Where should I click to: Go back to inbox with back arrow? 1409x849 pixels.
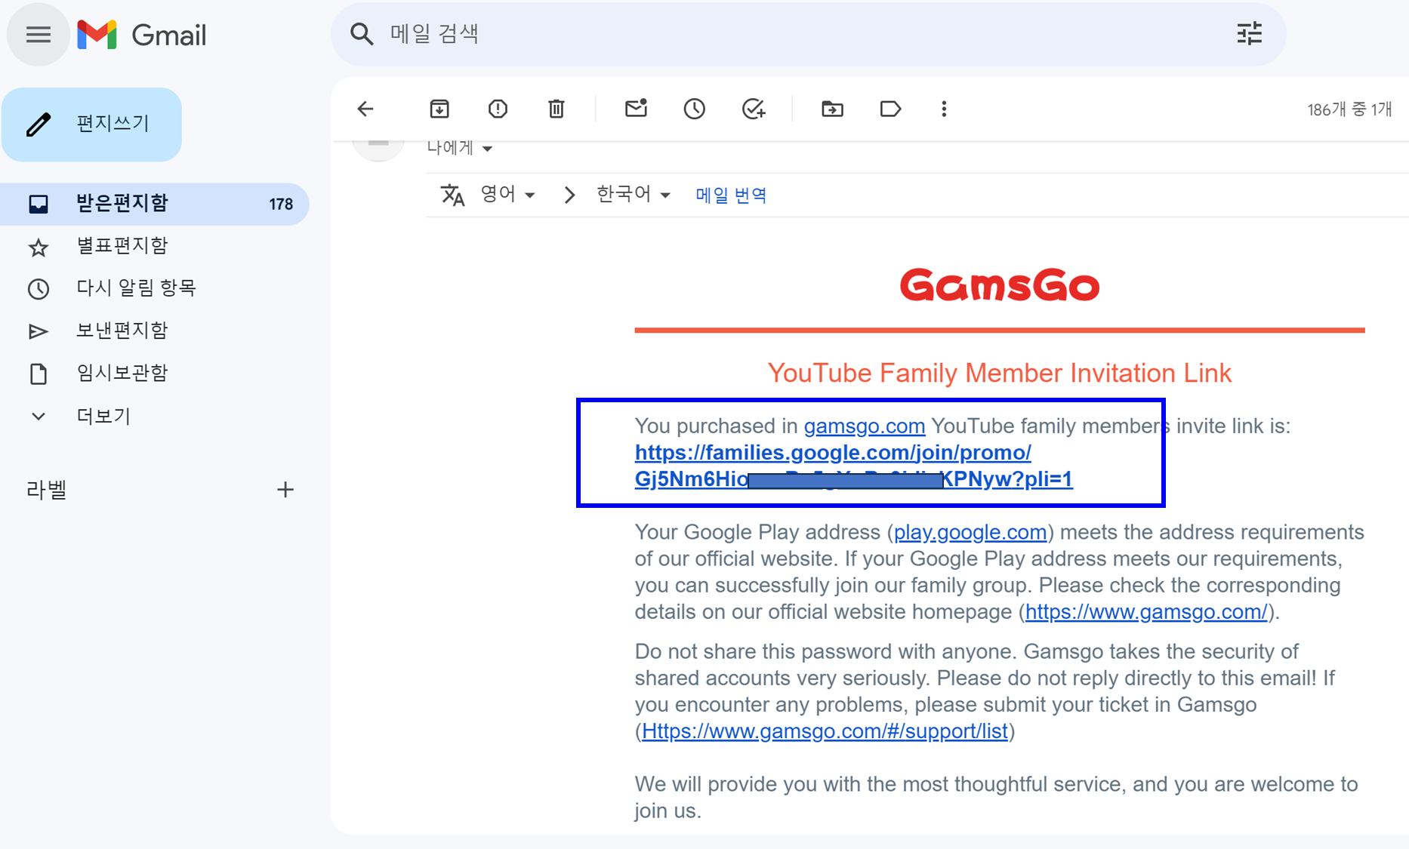coord(365,109)
